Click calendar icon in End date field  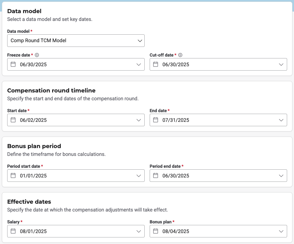tap(156, 120)
